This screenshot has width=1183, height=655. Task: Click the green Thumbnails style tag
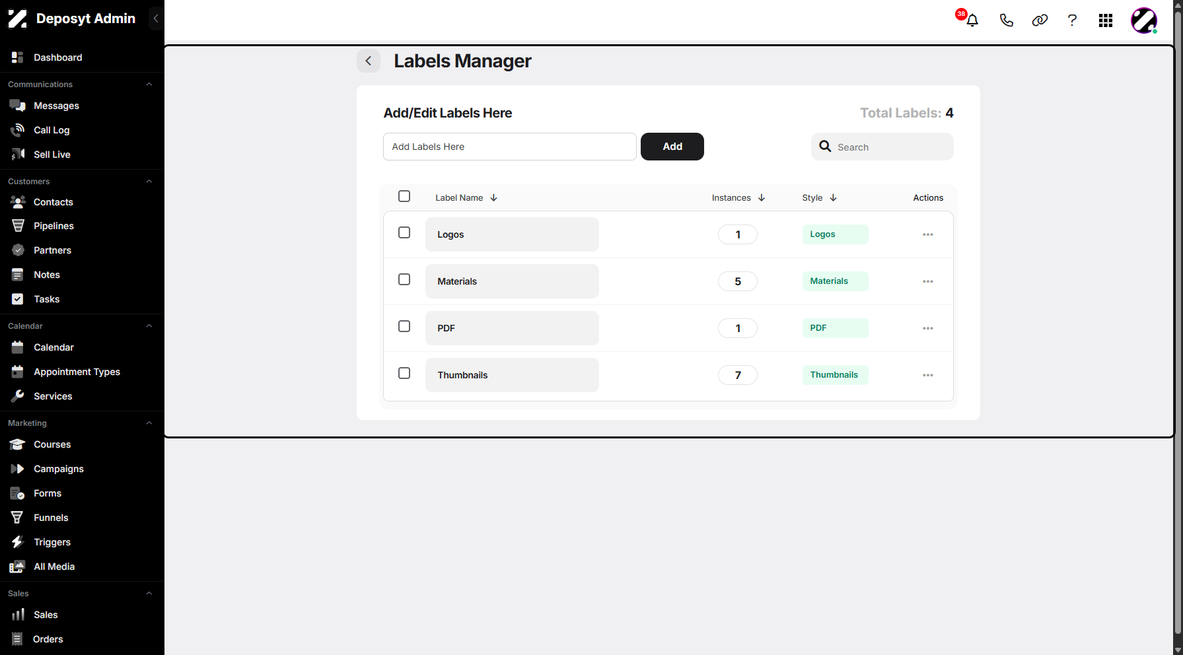coord(835,375)
